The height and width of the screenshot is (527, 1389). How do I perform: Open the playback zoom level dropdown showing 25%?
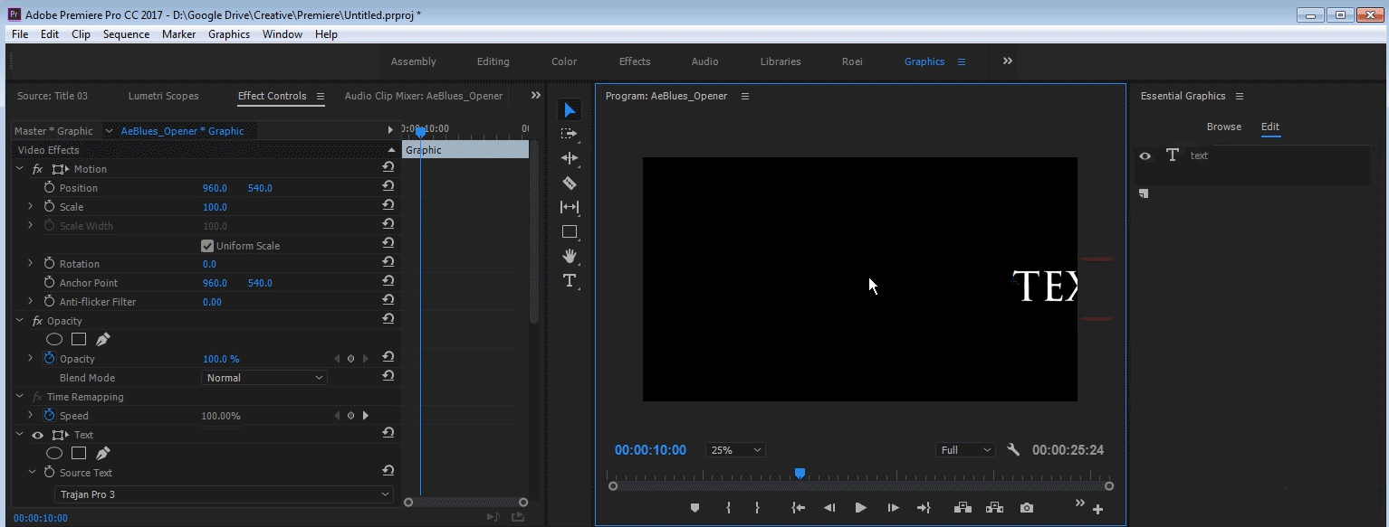pos(734,449)
